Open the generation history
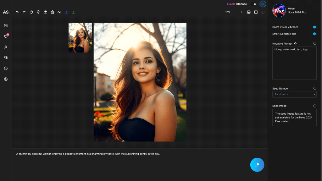The height and width of the screenshot is (181, 322). [x=31, y=12]
